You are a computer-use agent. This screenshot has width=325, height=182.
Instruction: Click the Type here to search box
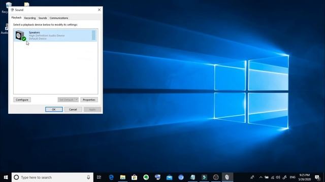coord(52,177)
